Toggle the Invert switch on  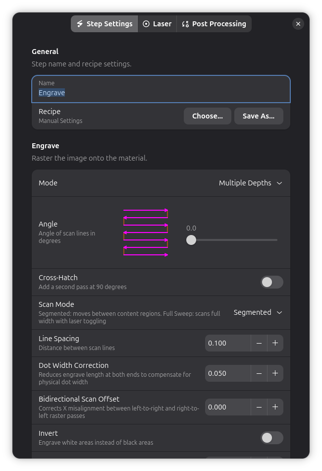pos(272,438)
